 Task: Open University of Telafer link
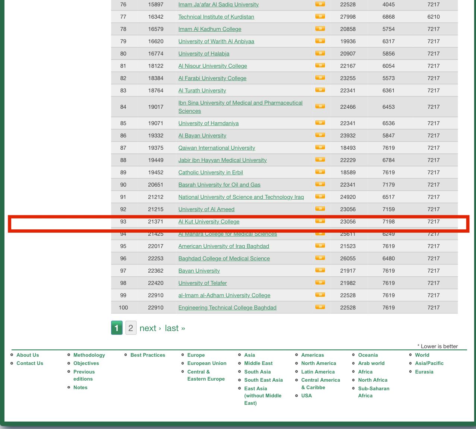[x=202, y=283]
